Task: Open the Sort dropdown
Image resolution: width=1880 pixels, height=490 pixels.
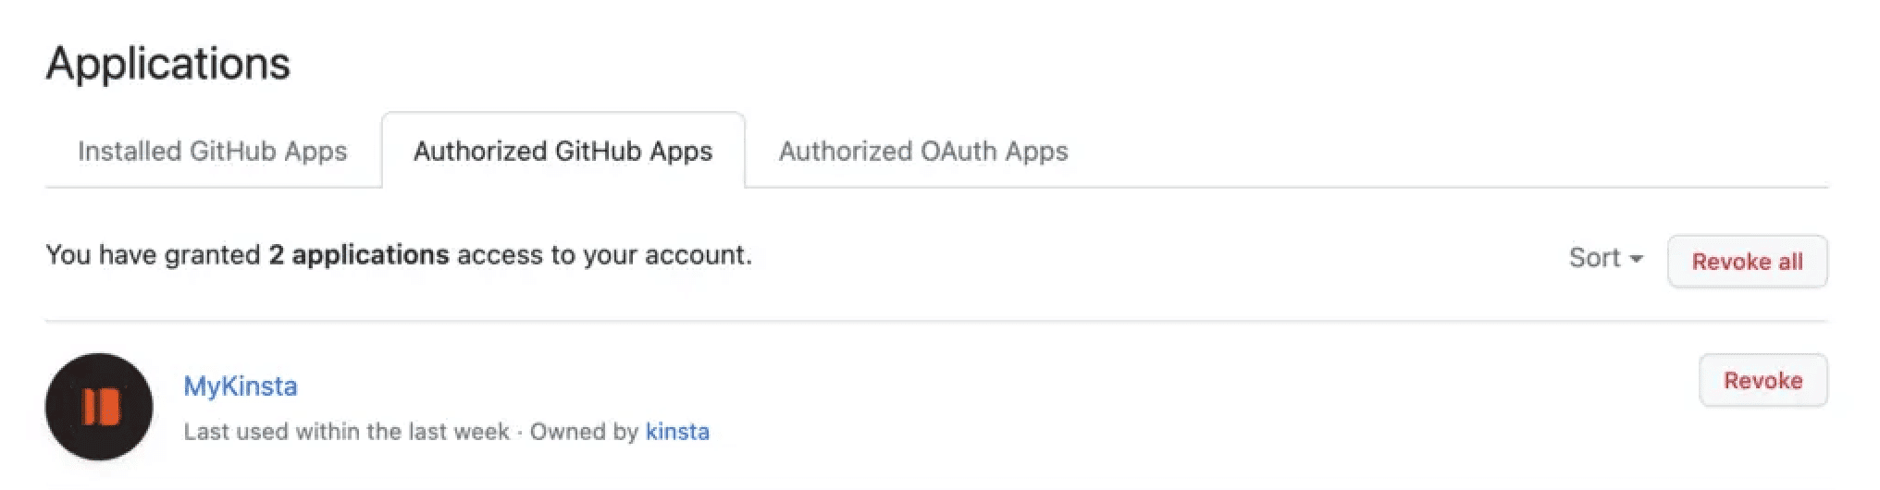Action: [x=1605, y=258]
